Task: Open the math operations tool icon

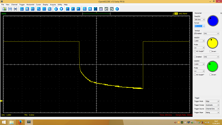Action: click(22, 9)
